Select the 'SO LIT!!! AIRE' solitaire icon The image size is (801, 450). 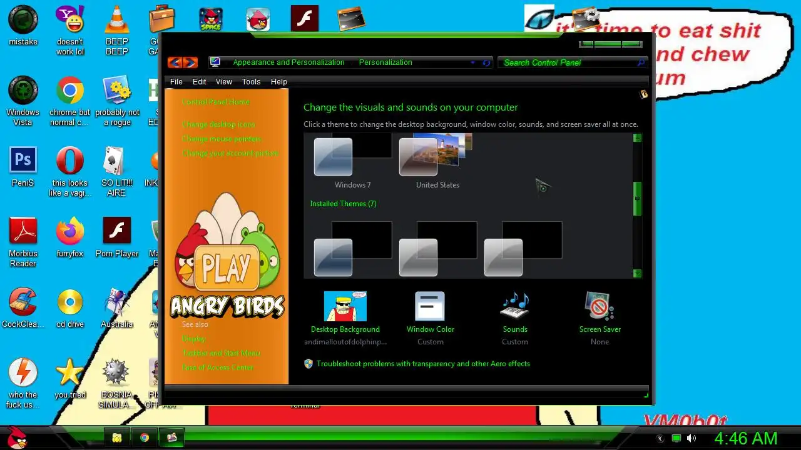click(x=117, y=171)
